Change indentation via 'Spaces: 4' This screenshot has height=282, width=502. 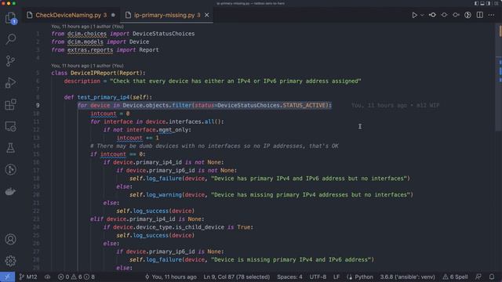coord(289,277)
